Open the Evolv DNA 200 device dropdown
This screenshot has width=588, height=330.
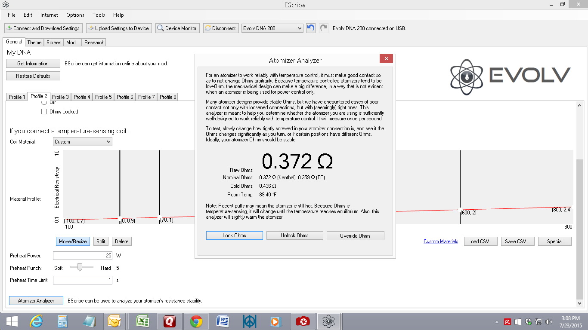coord(272,28)
